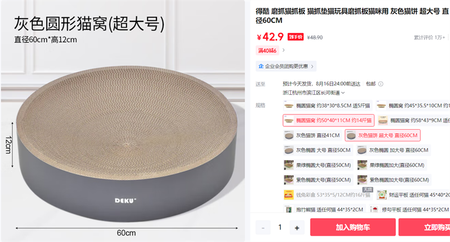
Task: Choose 椭圆猫窝 约38*30*8.5CM option
Action: pos(327,106)
